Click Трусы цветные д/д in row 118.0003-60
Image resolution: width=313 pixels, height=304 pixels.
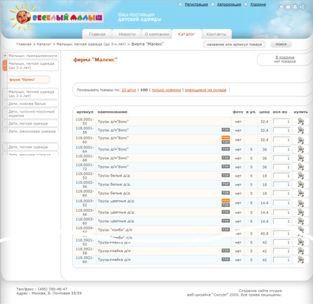[116, 221]
